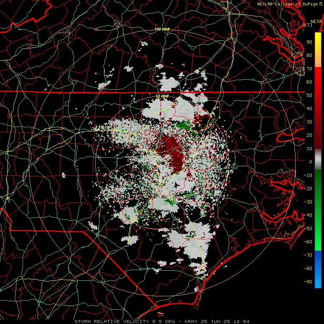Viewport: 324px width, 324px height.
Task: Click the 50 NMI range ring label
Action: (x=162, y=96)
